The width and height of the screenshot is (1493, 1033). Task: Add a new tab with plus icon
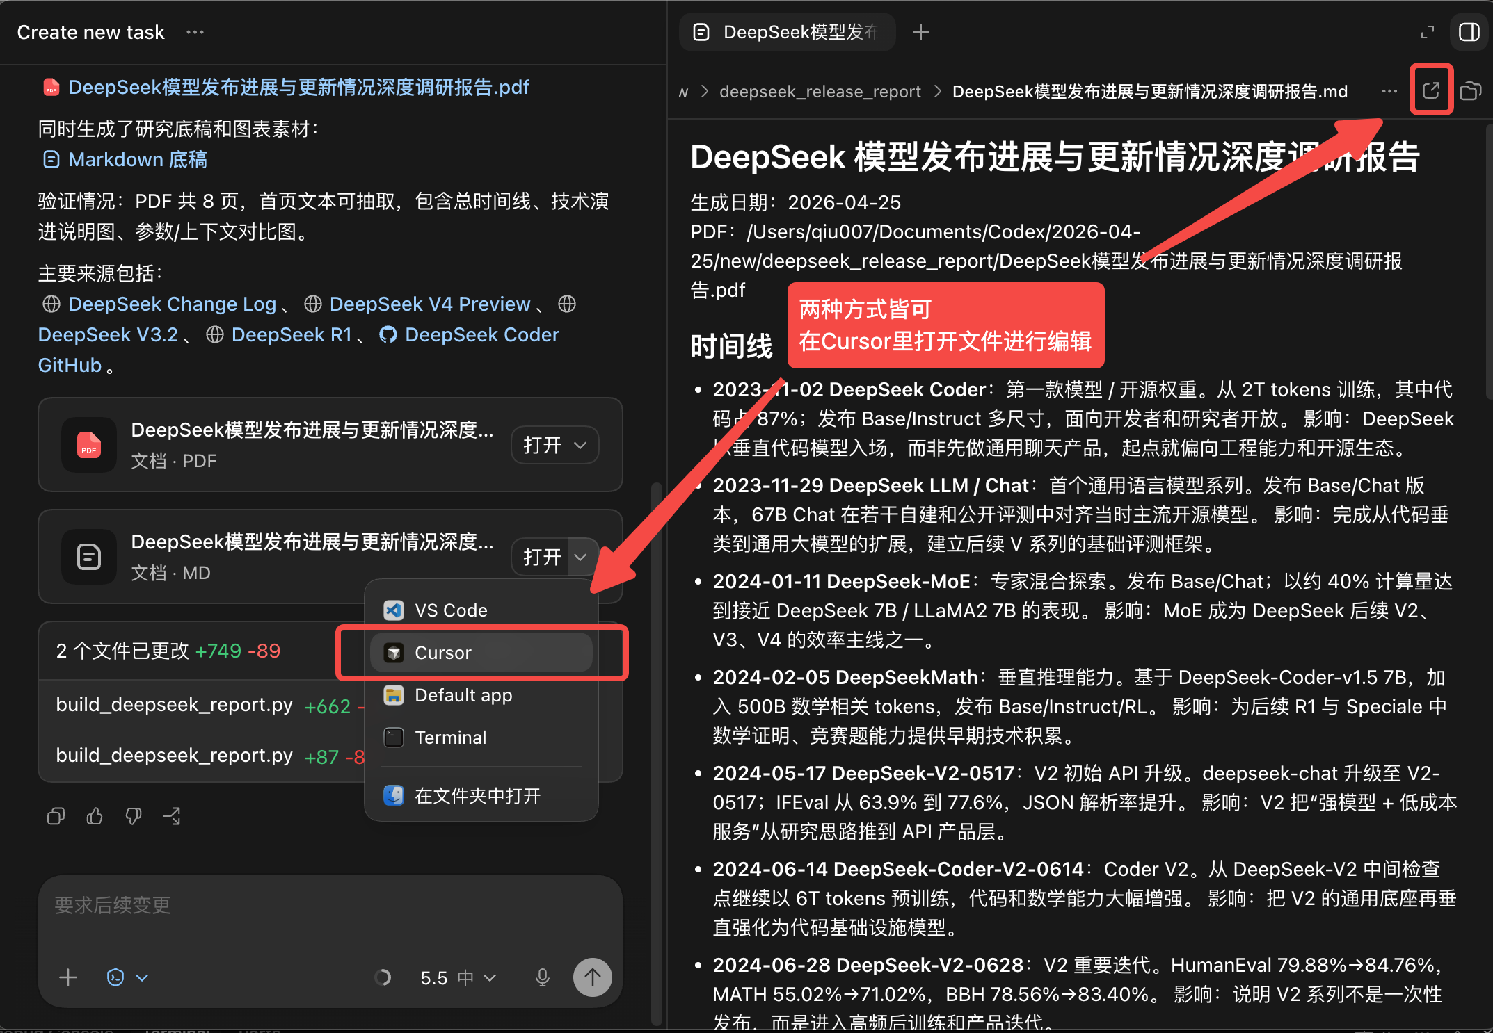point(921,32)
